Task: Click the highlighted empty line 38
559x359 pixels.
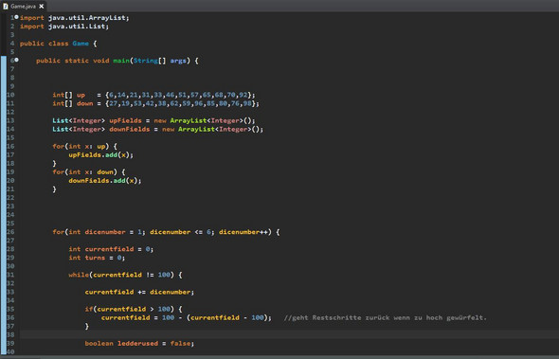Action: [x=289, y=334]
